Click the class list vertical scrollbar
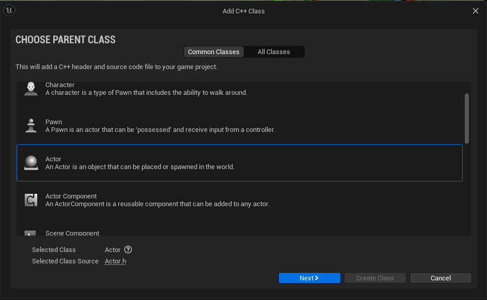 pyautogui.click(x=467, y=119)
